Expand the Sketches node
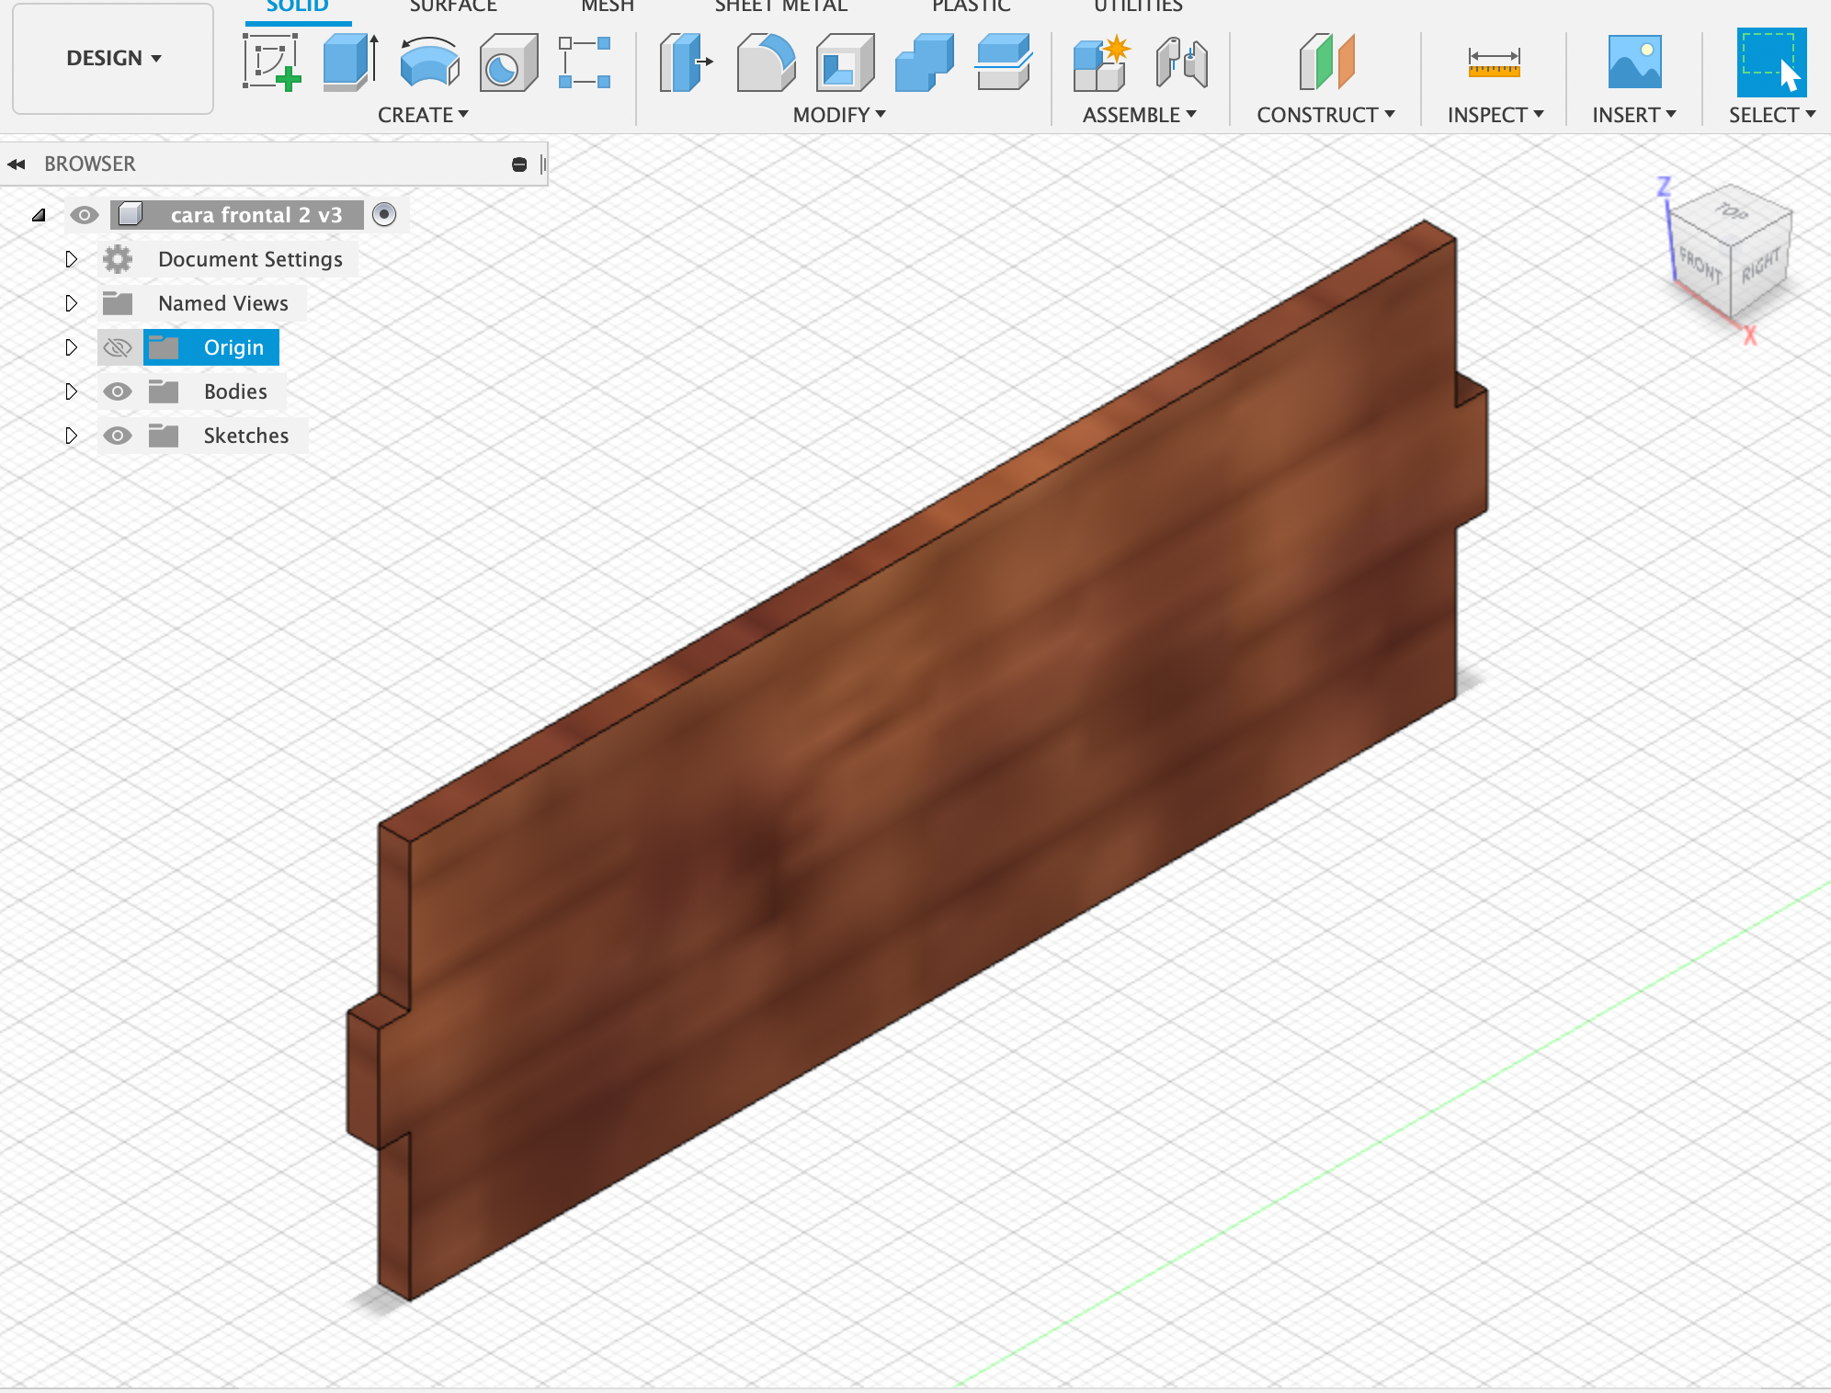This screenshot has width=1831, height=1393. (x=72, y=436)
